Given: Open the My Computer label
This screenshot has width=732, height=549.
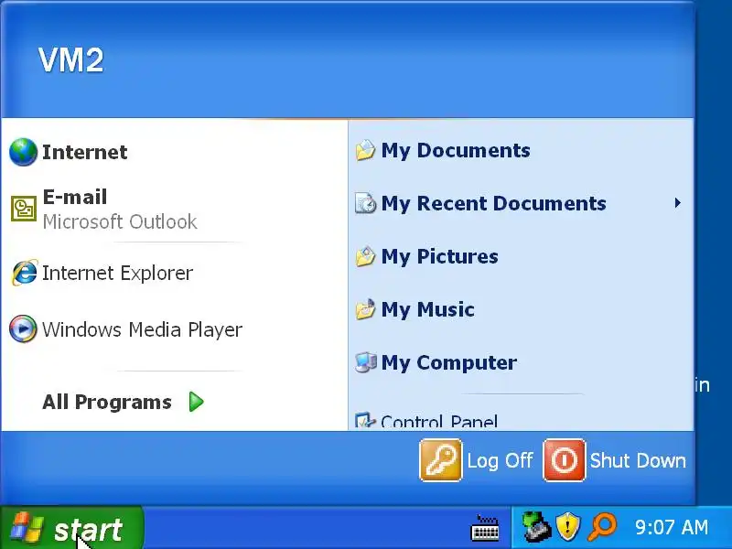Looking at the screenshot, I should (x=449, y=362).
